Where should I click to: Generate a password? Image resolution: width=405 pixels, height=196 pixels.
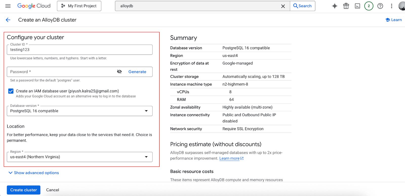tap(137, 72)
